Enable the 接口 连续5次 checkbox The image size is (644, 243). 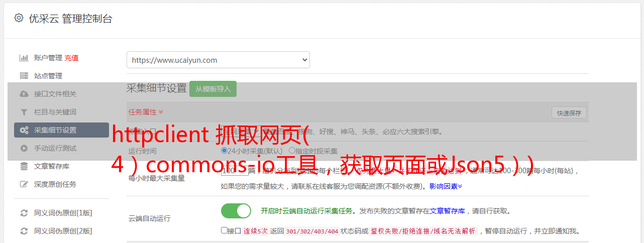(224, 231)
